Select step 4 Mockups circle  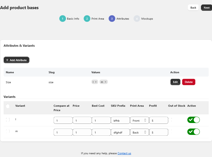[x=137, y=19]
